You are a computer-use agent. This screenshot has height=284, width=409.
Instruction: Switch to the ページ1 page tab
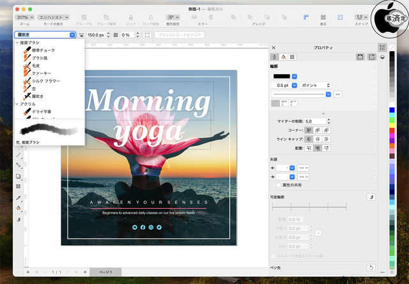coord(105,273)
